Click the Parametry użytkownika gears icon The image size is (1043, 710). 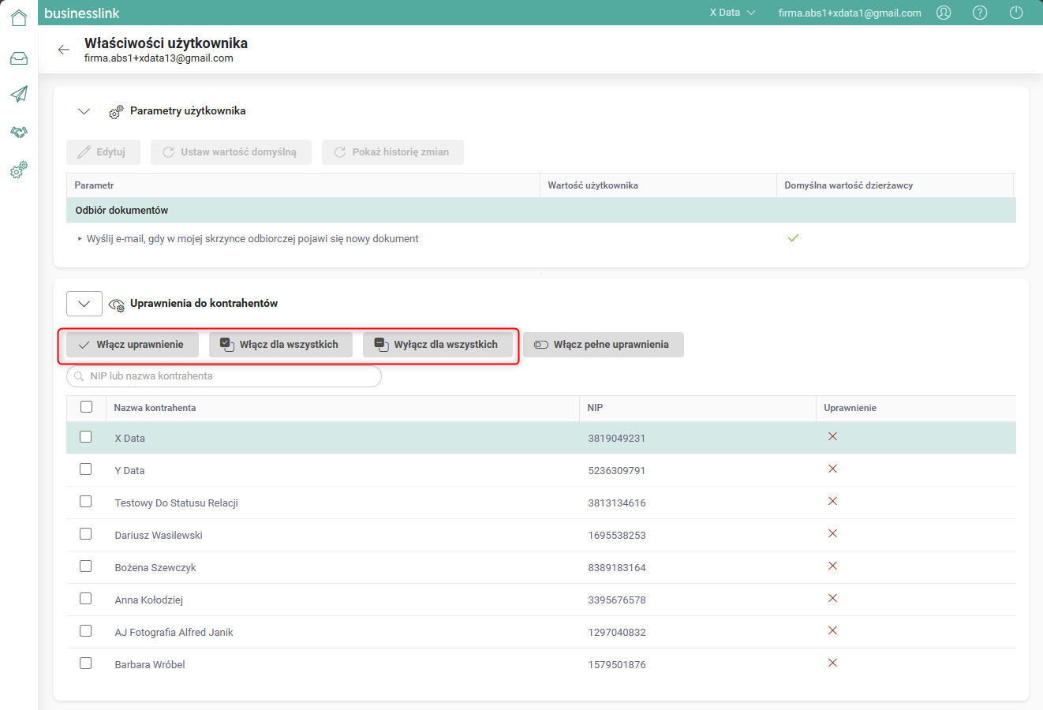click(x=116, y=112)
